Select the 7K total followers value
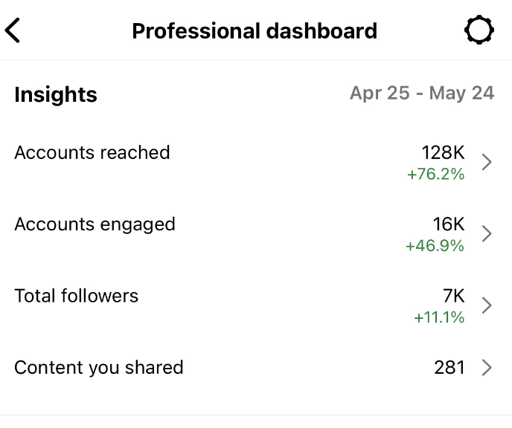512x428 pixels. pos(453,296)
